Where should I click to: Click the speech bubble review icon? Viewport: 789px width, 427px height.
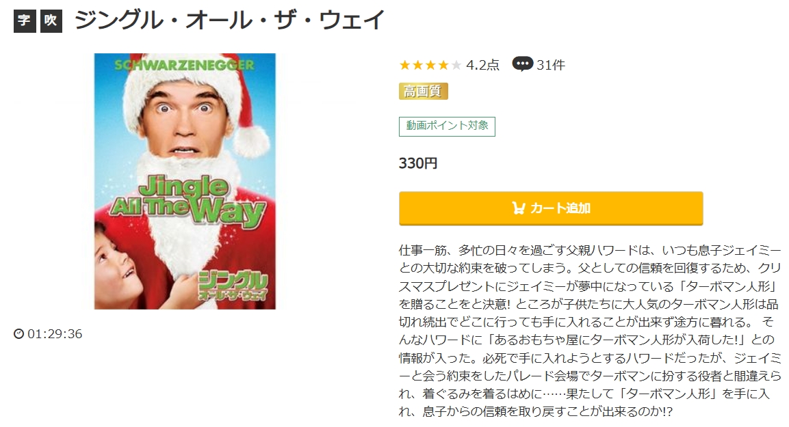point(522,64)
